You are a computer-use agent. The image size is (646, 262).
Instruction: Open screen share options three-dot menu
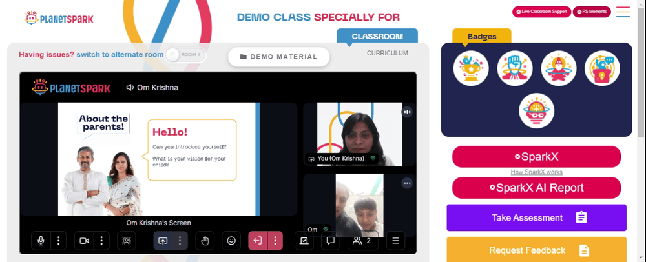coord(180,241)
